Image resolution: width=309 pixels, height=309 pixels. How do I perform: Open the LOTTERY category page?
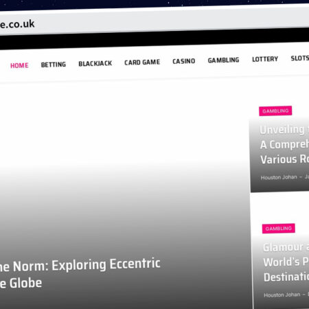pos(265,59)
